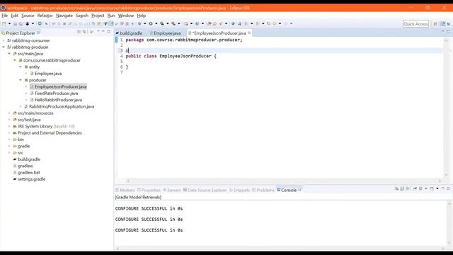Open the Help menu
453x255 pixels.
142,16
